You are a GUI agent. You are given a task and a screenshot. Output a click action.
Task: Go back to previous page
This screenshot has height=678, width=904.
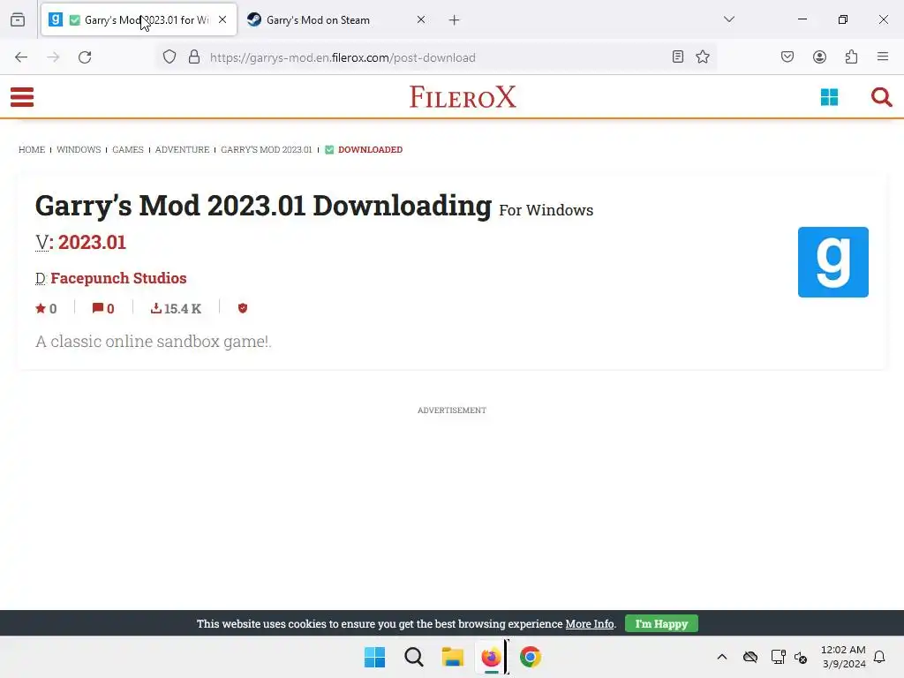point(21,57)
